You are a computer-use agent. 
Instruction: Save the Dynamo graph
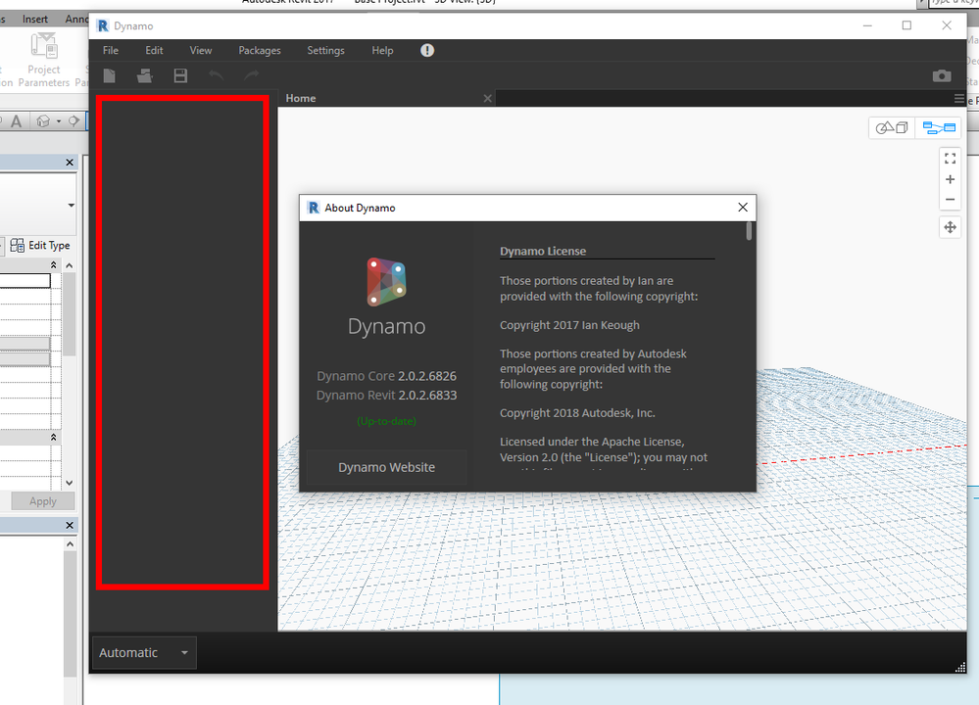point(180,76)
